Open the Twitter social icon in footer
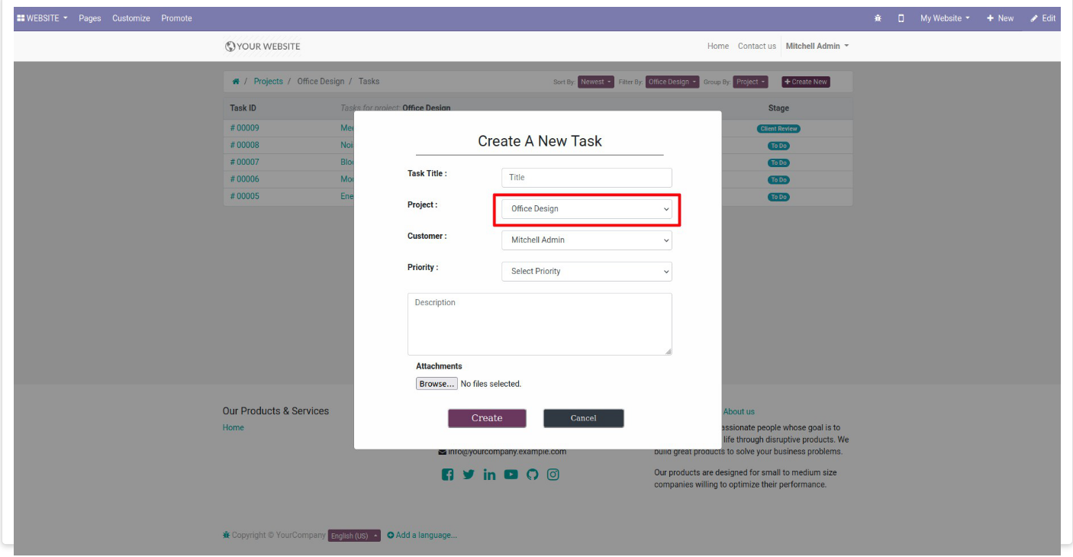The width and height of the screenshot is (1073, 557). pos(469,475)
